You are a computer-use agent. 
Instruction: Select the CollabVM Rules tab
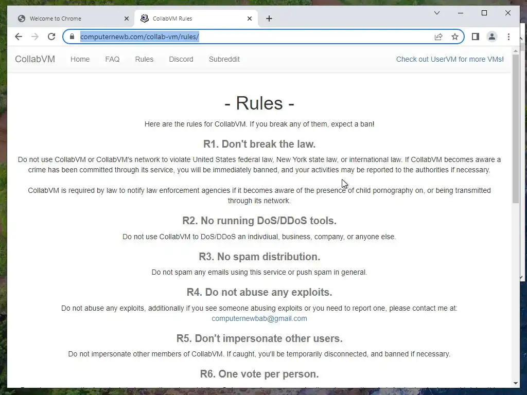pyautogui.click(x=196, y=19)
